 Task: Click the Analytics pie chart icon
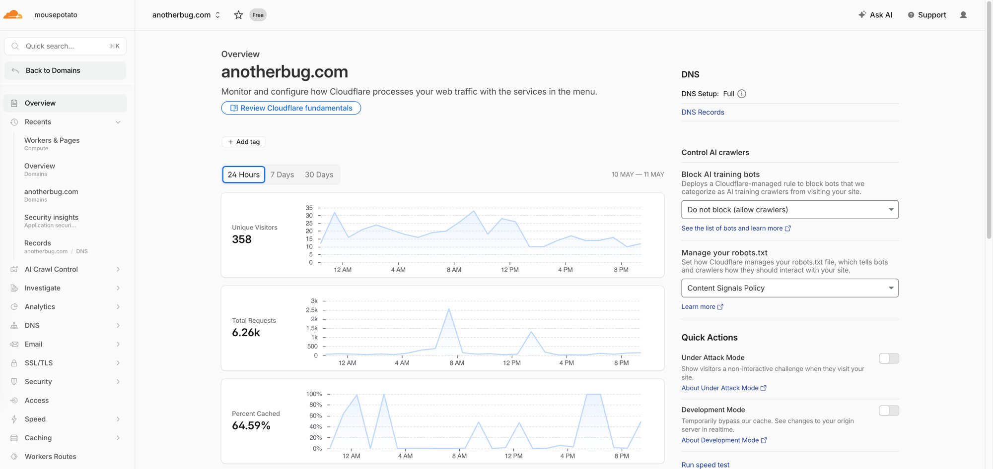coord(14,307)
